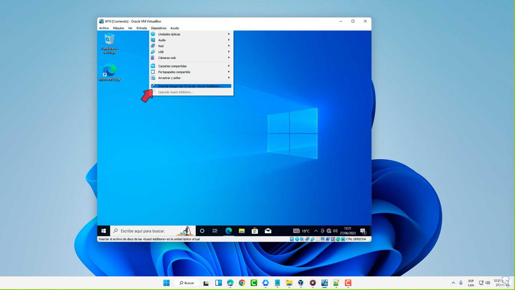Image resolution: width=515 pixels, height=290 pixels.
Task: Switch the ESP LAA input language
Action: coord(471,283)
